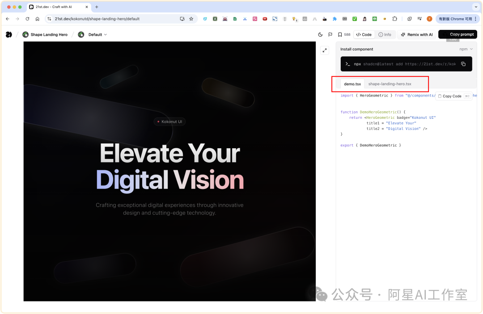Viewport: 483px width, 314px height.
Task: Click the Remix with AI button
Action: point(417,34)
